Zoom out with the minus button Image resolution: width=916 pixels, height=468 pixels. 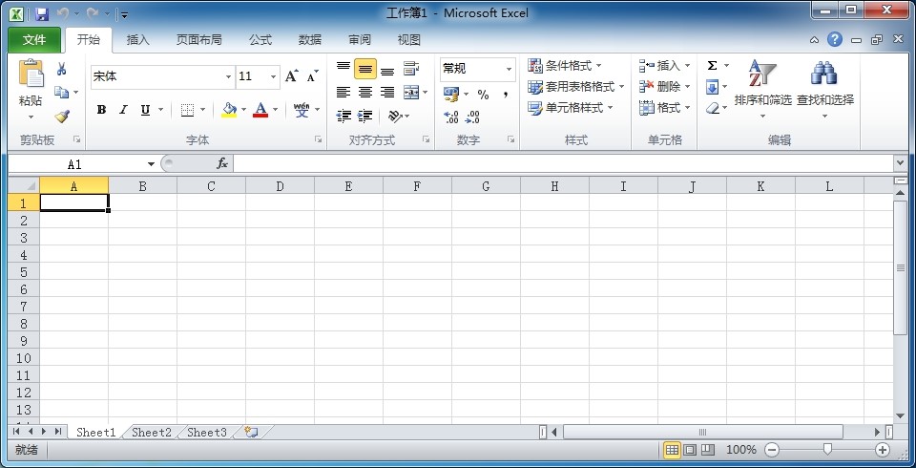772,450
